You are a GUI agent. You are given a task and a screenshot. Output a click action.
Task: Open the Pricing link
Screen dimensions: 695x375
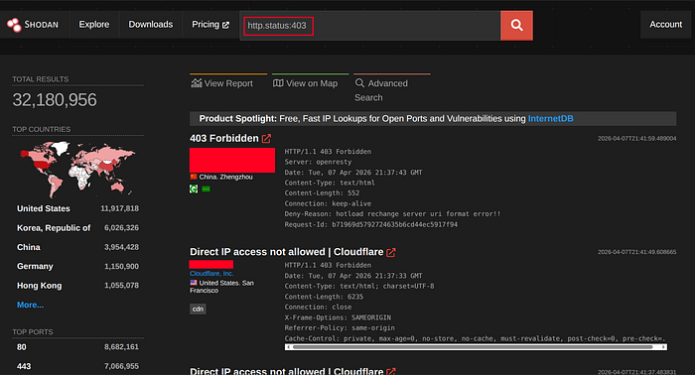210,25
